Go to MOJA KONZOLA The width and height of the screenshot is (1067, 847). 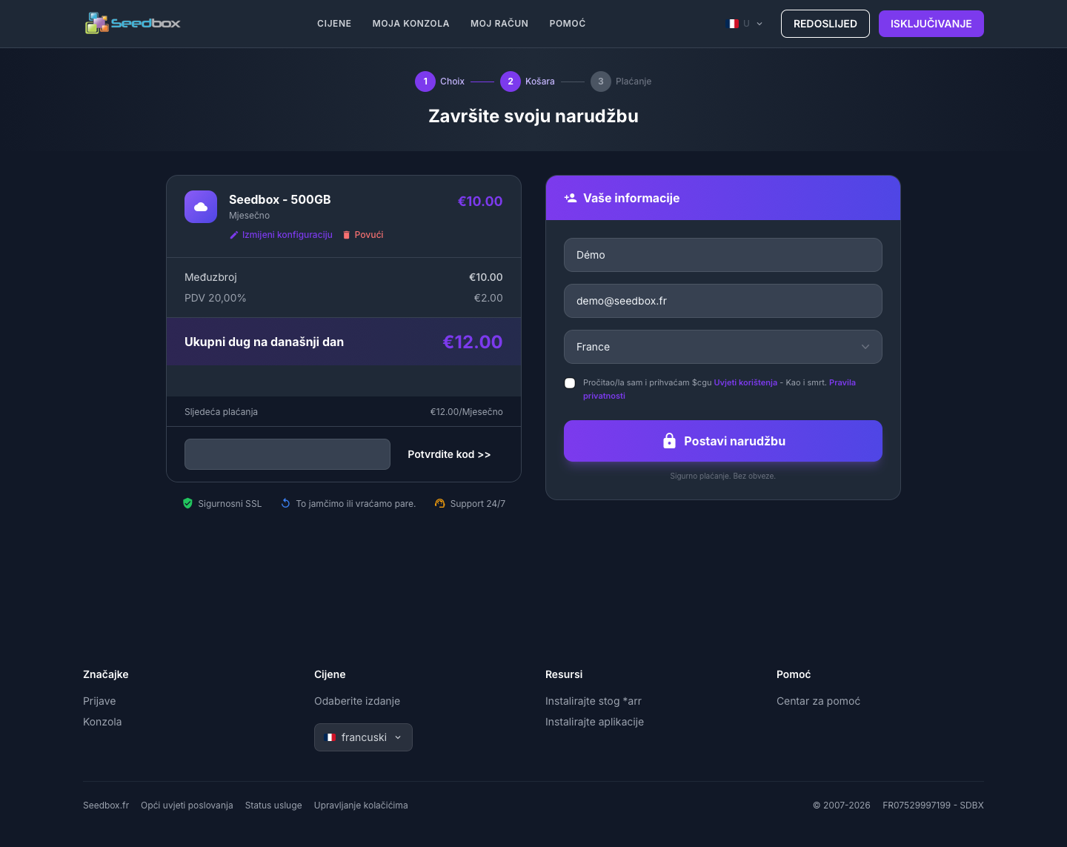click(x=411, y=24)
